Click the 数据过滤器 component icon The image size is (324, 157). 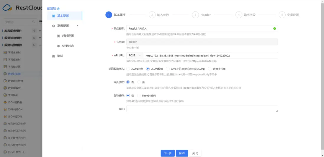5,74
